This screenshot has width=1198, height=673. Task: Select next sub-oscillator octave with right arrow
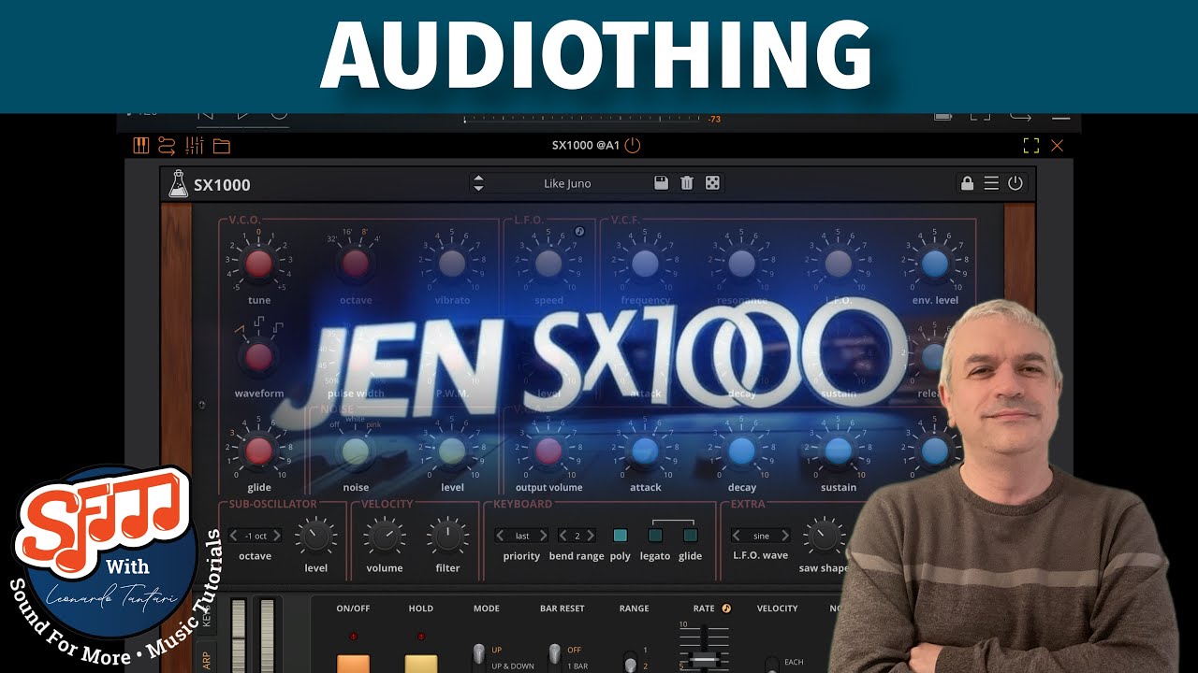(x=278, y=536)
